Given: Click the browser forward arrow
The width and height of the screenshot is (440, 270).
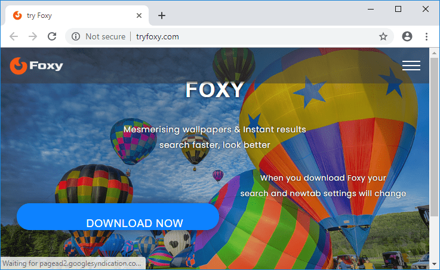Looking at the screenshot, I should (x=33, y=36).
